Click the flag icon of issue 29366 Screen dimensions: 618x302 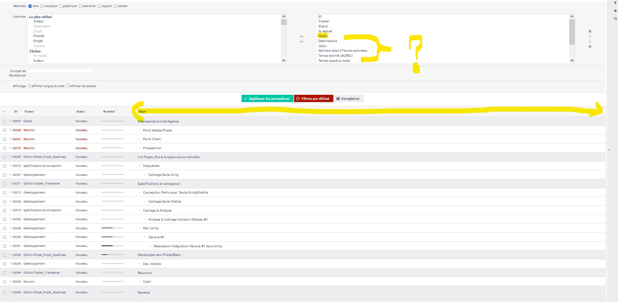point(11,130)
